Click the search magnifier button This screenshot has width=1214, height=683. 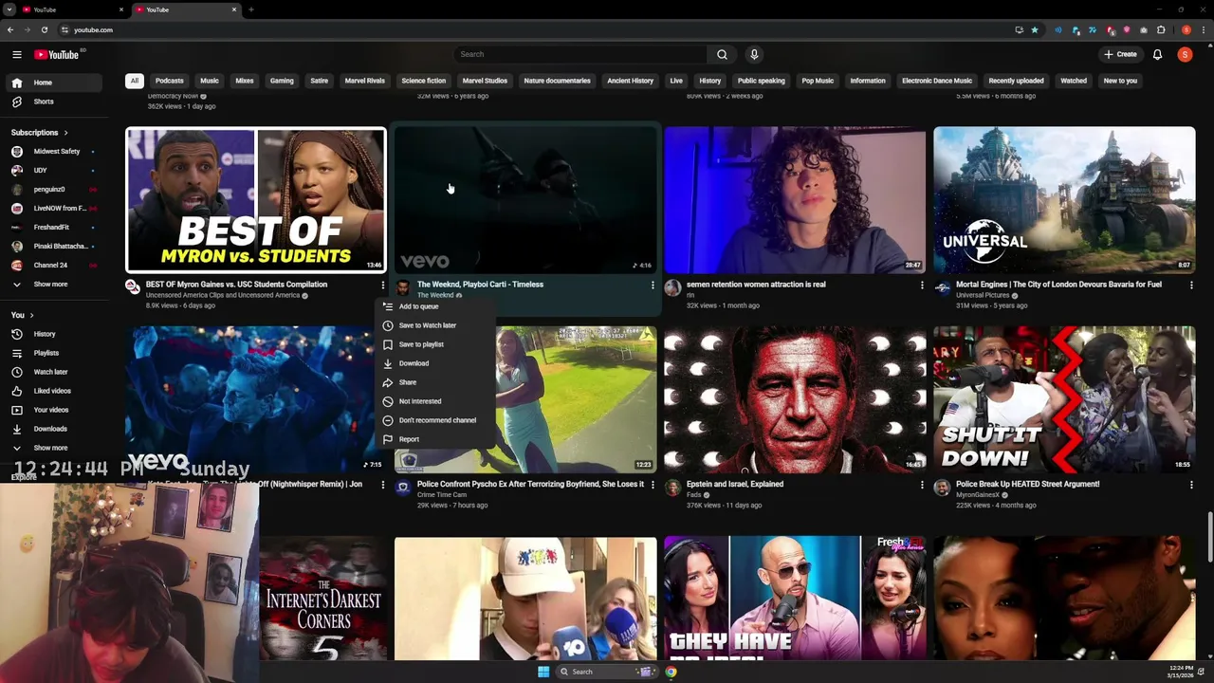pyautogui.click(x=722, y=54)
